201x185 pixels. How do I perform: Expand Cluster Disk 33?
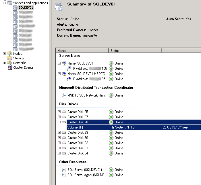59,148
